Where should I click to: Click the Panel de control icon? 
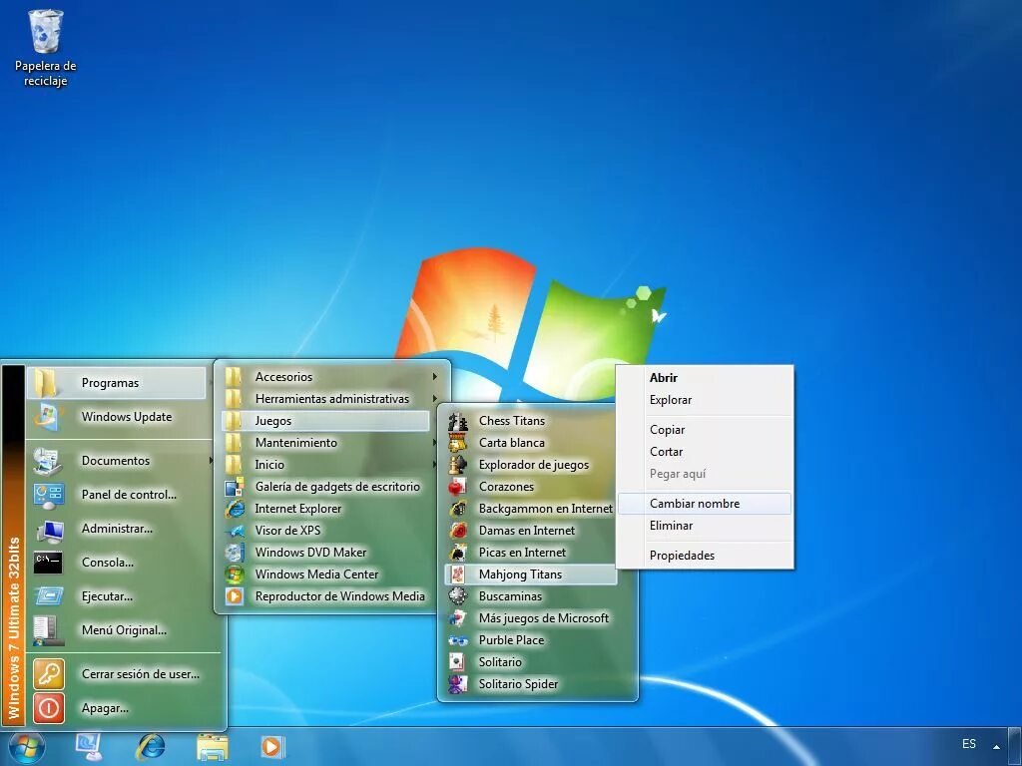coord(48,495)
